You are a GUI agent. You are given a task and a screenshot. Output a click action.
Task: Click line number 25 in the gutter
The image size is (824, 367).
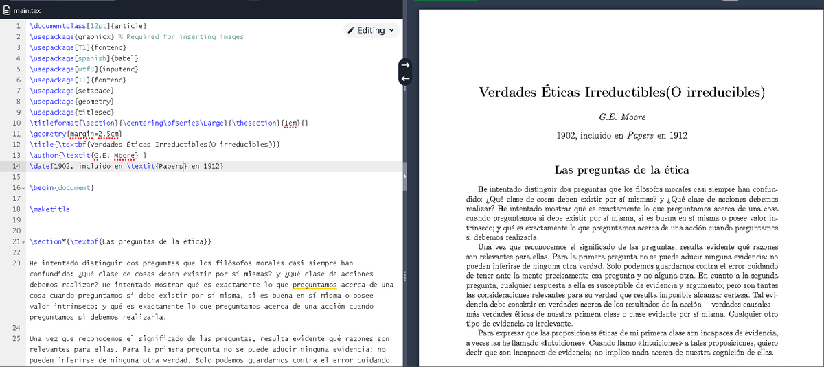(16, 339)
